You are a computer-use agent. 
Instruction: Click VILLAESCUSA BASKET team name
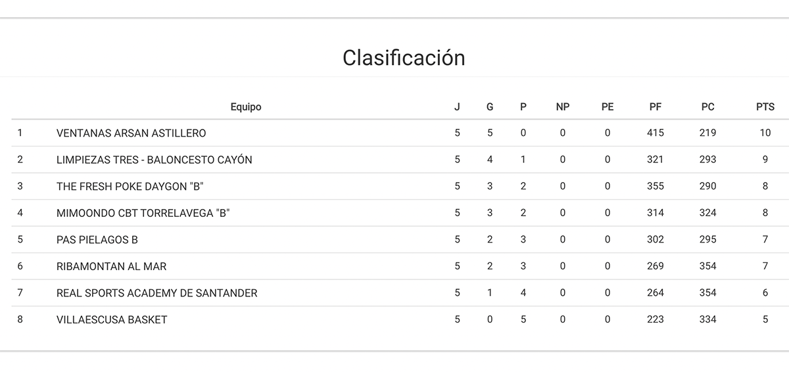(112, 319)
